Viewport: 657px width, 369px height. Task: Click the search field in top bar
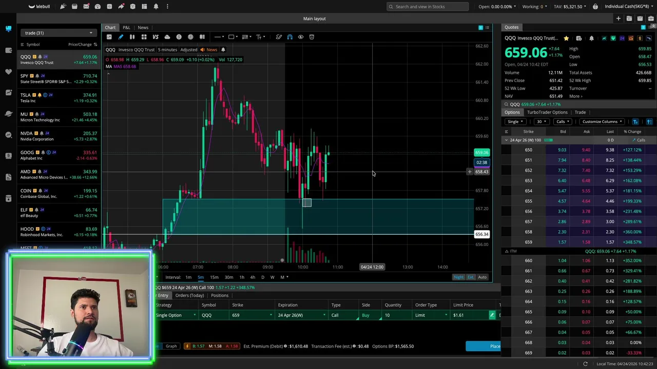click(x=428, y=7)
